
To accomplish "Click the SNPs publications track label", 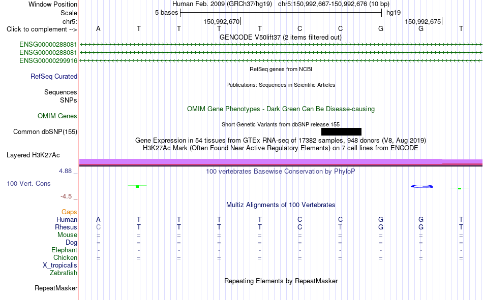I will (x=69, y=100).
